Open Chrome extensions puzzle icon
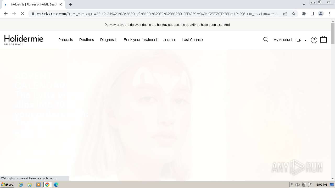 click(x=304, y=14)
